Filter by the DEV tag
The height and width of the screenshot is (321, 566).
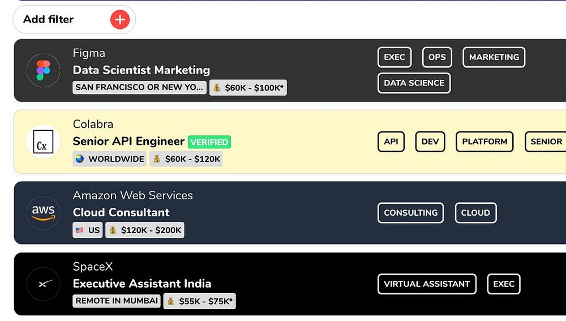[x=430, y=142]
